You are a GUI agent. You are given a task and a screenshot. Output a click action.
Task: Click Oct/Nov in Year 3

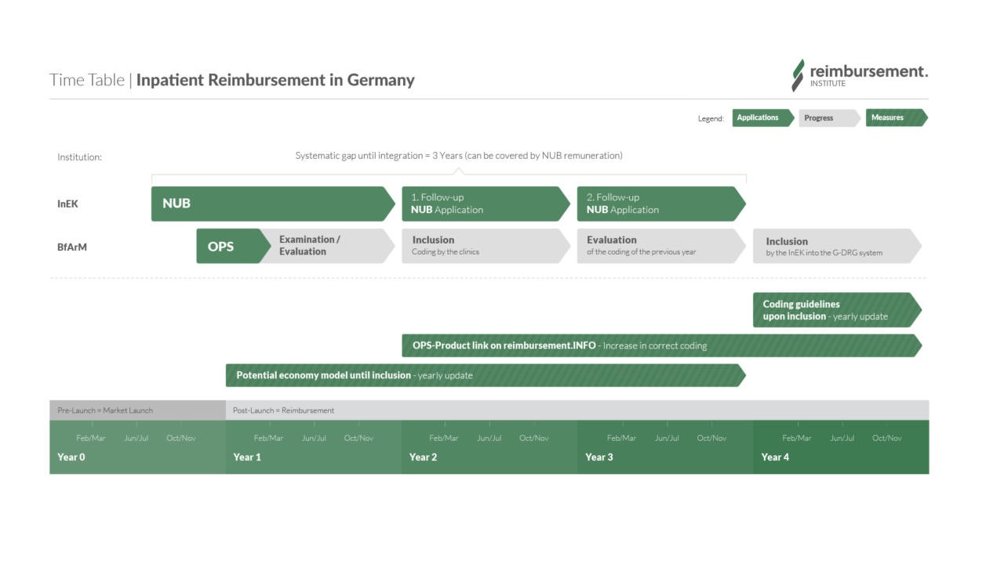pyautogui.click(x=712, y=439)
